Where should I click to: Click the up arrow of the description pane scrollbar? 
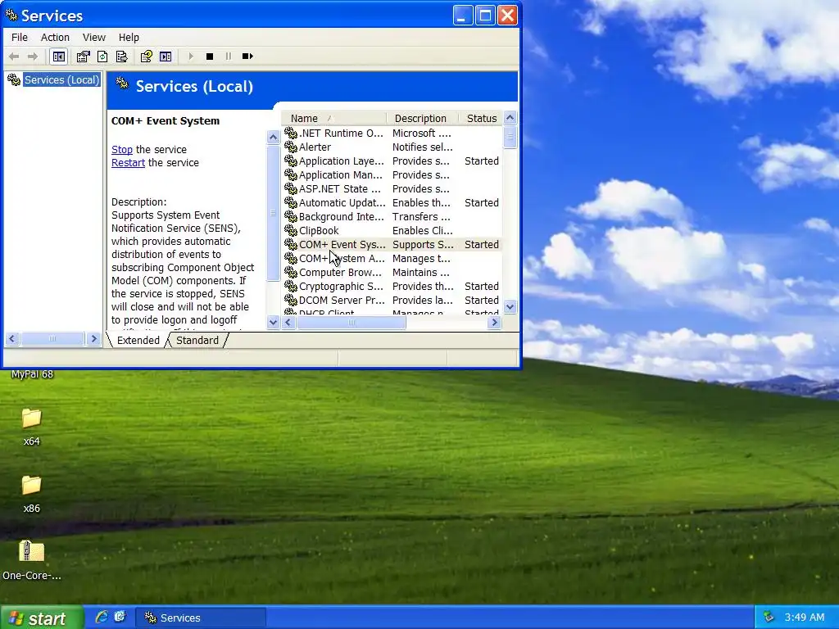pyautogui.click(x=273, y=137)
